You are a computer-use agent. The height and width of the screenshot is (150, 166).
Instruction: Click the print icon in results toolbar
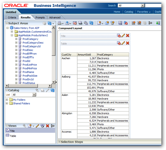pos(59,23)
